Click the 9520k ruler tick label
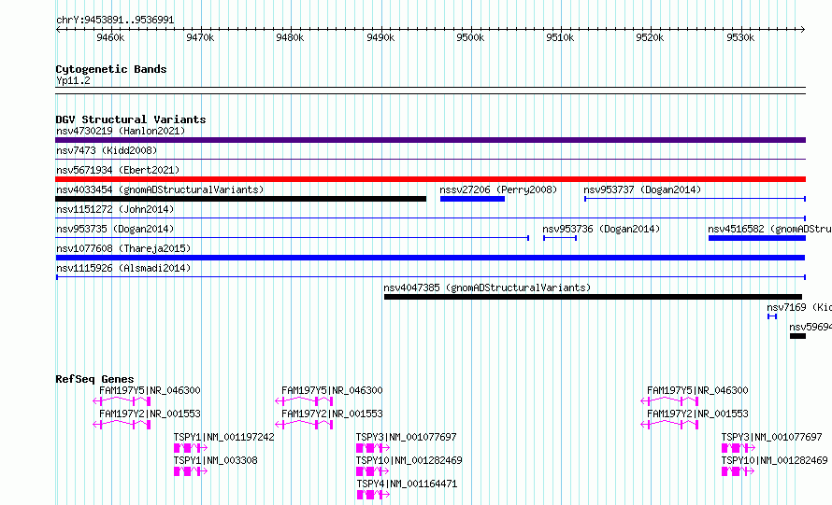Viewport: 832px width, 505px height. [x=650, y=37]
